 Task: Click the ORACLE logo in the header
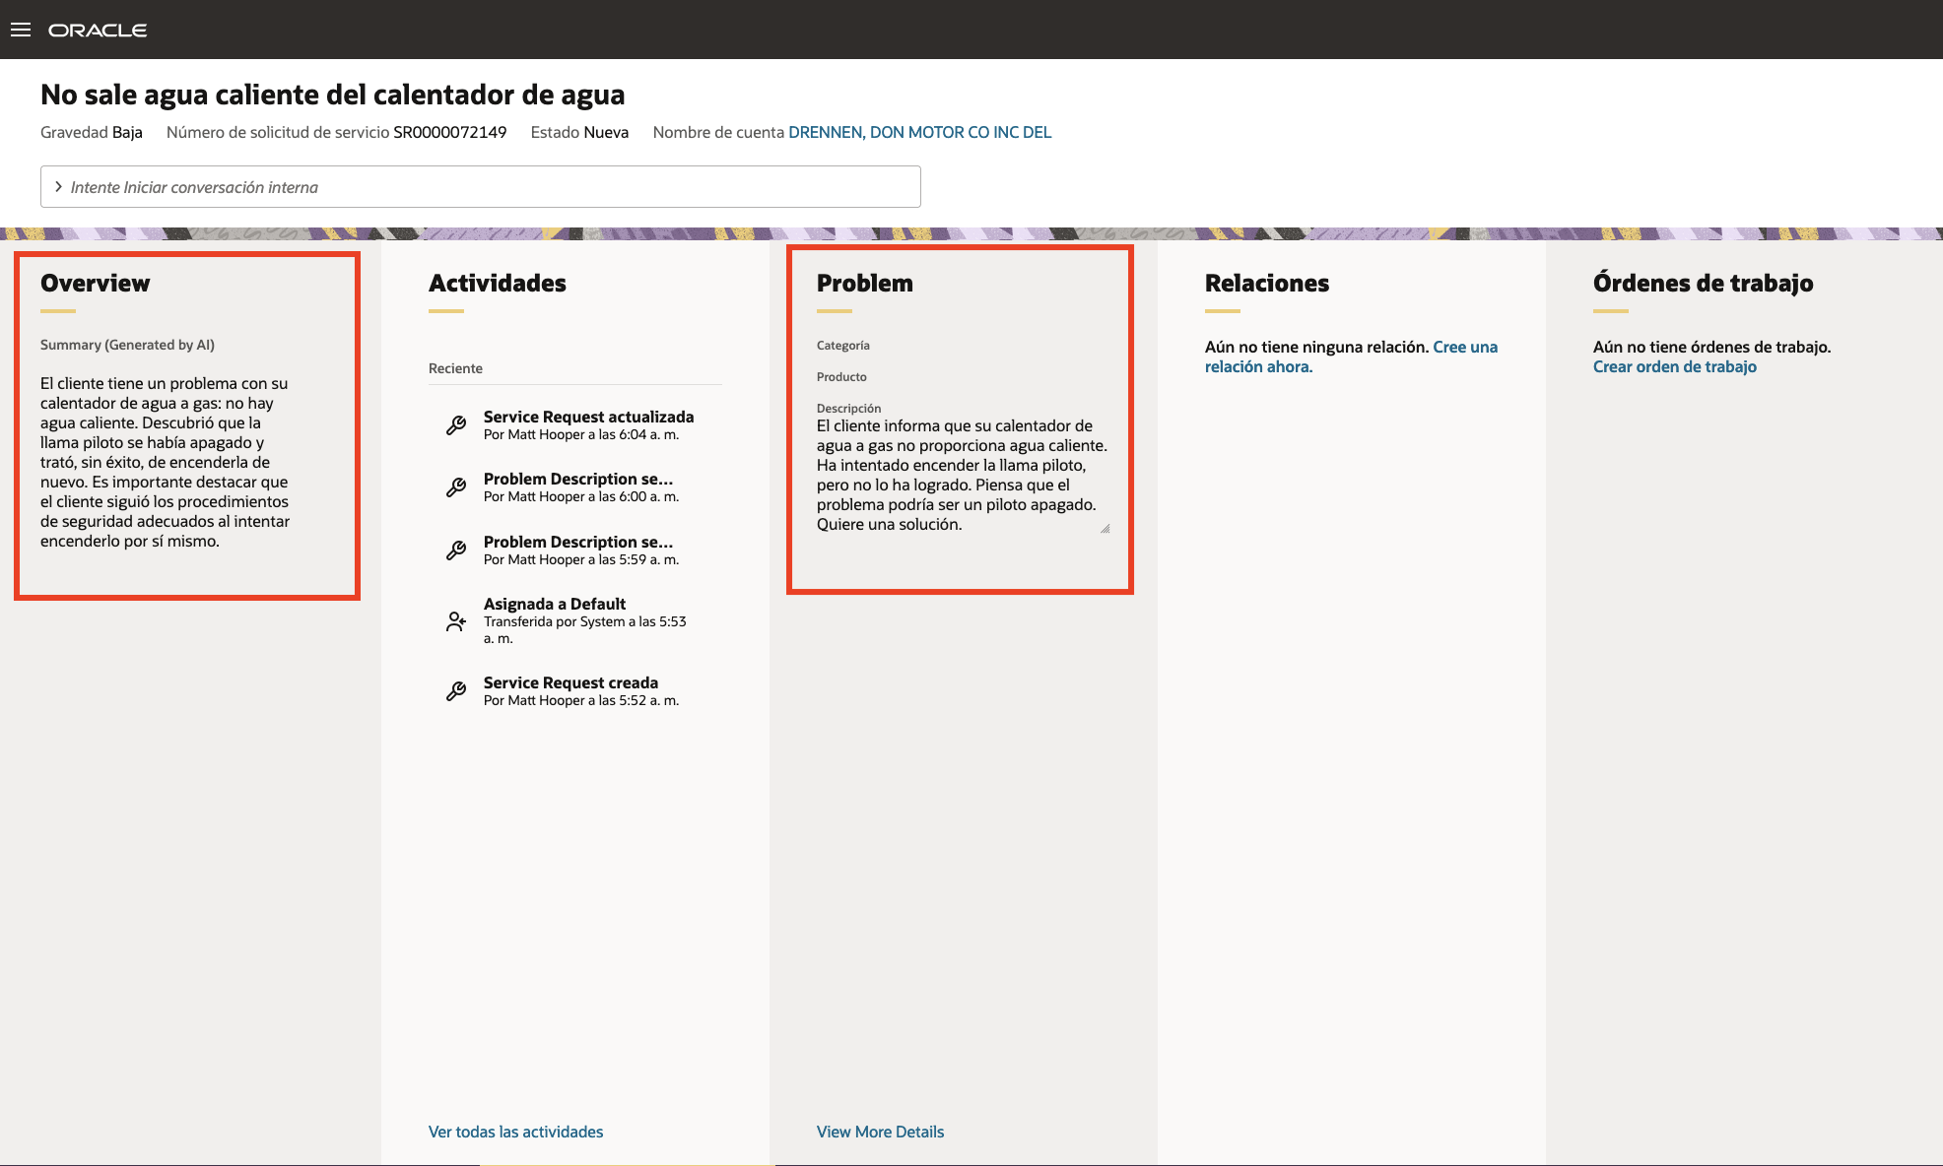click(x=99, y=30)
